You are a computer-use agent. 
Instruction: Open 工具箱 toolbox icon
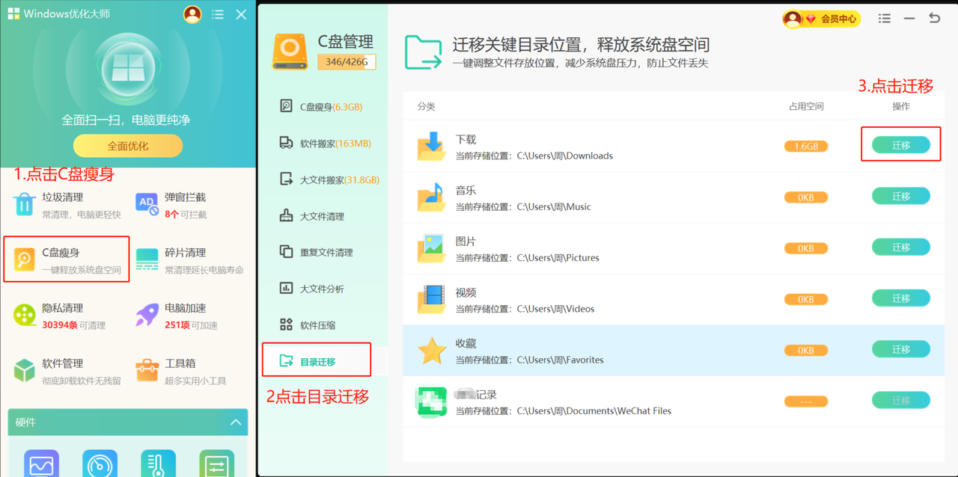(x=147, y=370)
